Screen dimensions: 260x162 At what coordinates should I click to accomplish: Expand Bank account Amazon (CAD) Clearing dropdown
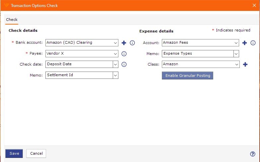point(82,43)
